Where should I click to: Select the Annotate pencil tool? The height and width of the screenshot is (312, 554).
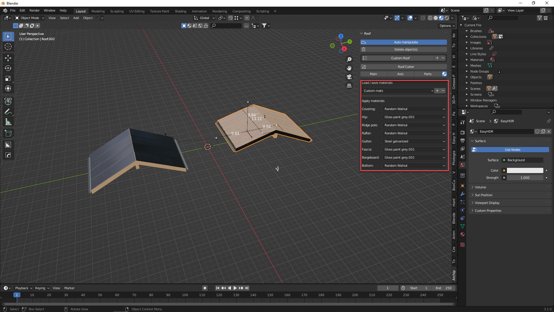8,112
